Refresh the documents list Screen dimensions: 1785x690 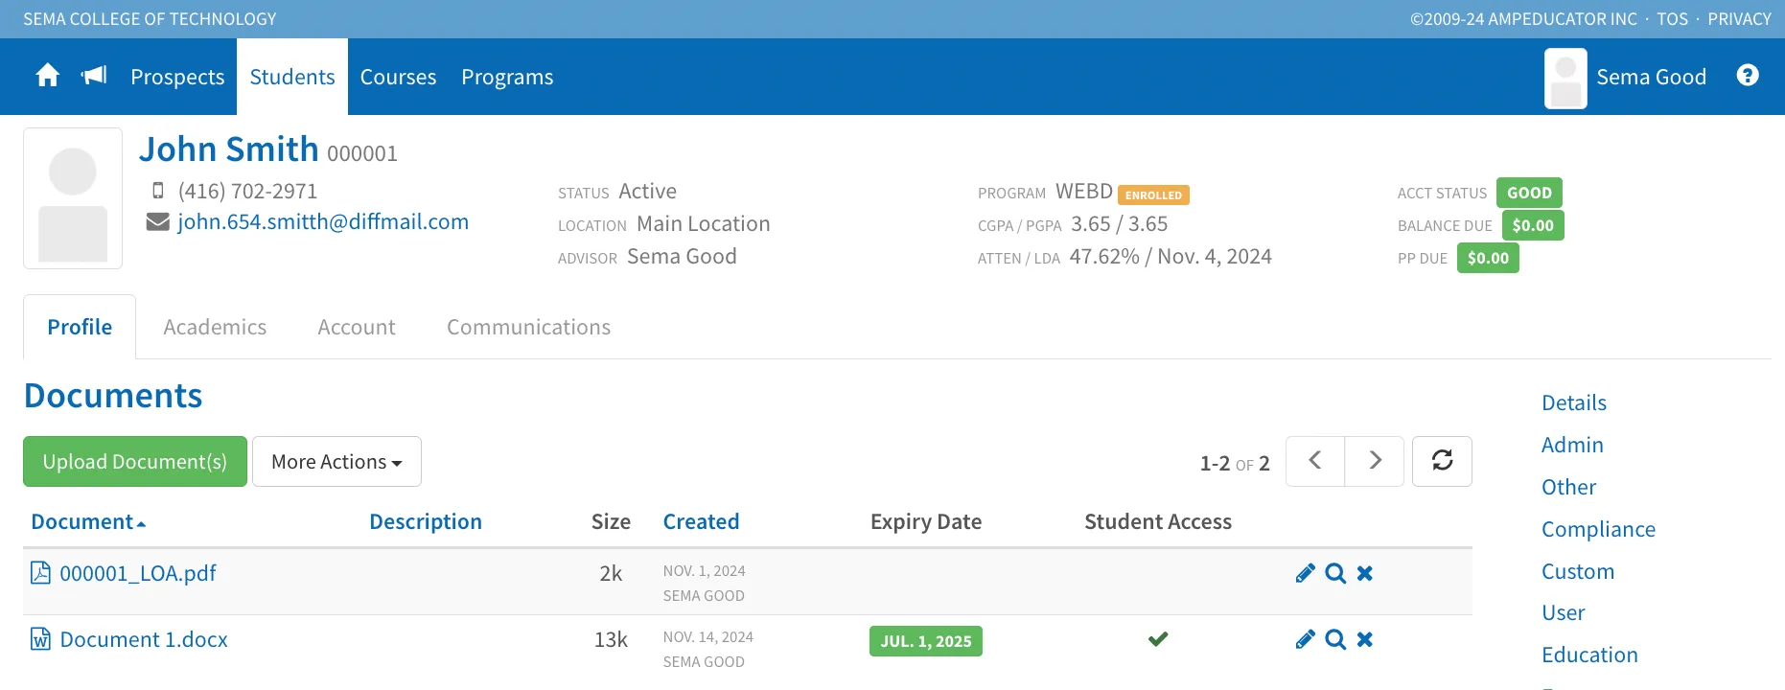point(1442,461)
